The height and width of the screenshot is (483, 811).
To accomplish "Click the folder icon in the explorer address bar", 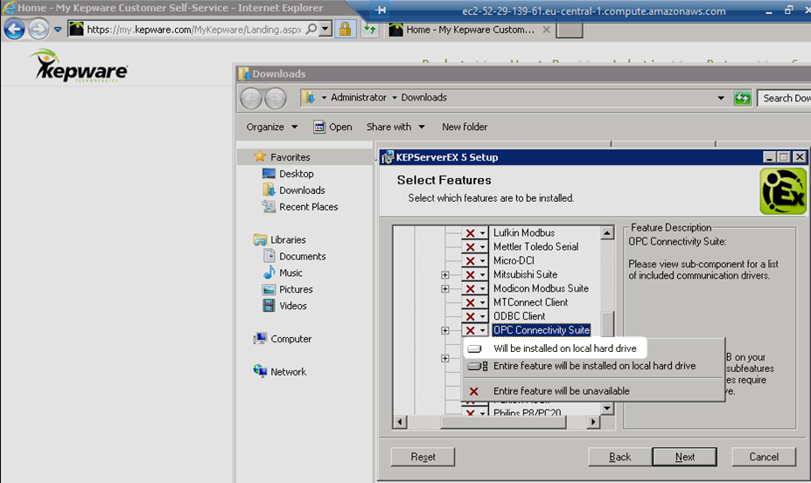I will 308,97.
